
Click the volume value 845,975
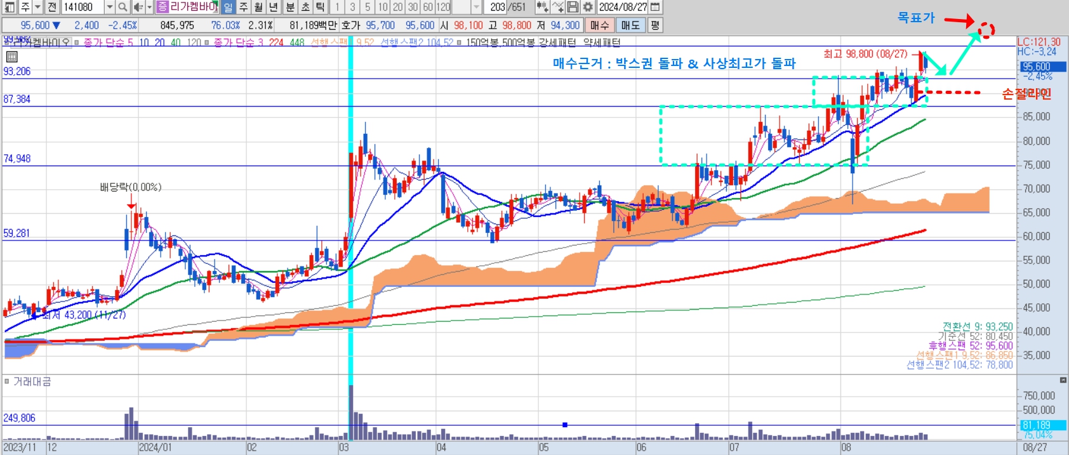[177, 25]
